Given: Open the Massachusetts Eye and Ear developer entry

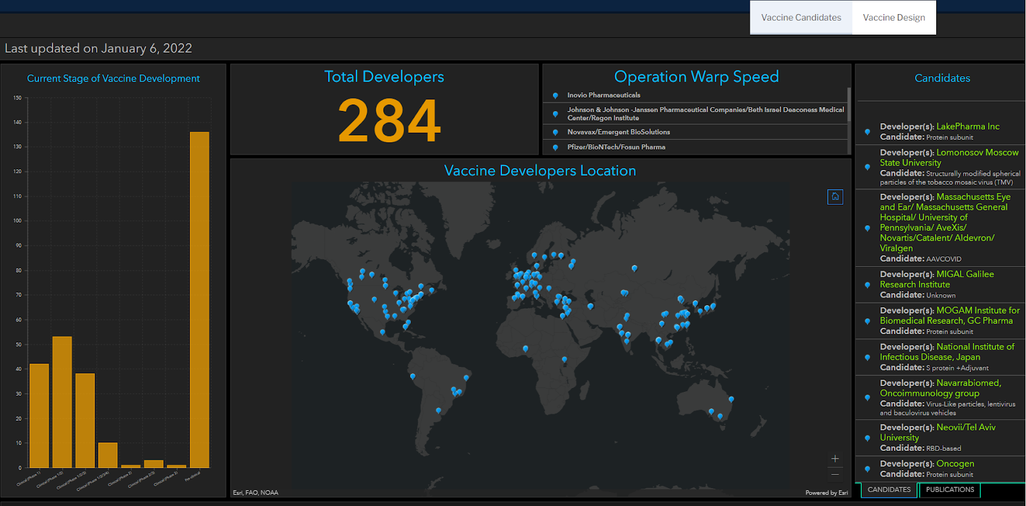Looking at the screenshot, I should [940, 228].
